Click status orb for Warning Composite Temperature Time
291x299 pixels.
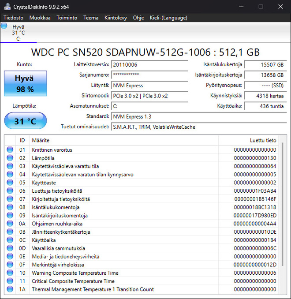[x=10, y=273]
